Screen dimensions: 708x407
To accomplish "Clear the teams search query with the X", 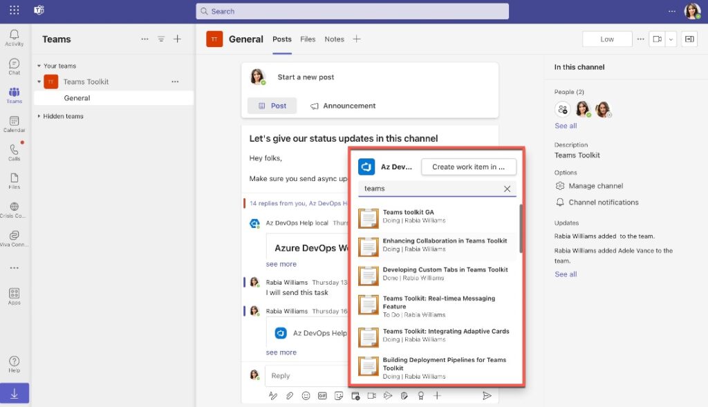I will (x=507, y=189).
